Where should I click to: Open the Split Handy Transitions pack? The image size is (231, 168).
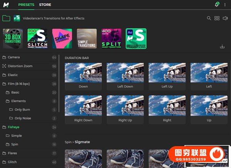pyautogui.click(x=111, y=38)
